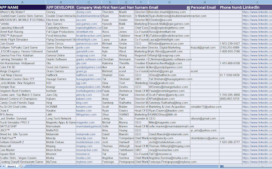This screenshot has width=272, height=169.
Task: Select column H header
Action: (205, 2)
